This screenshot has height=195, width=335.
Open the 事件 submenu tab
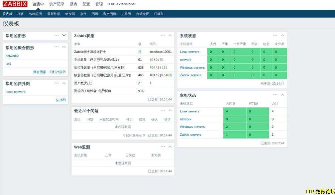[x=83, y=14]
